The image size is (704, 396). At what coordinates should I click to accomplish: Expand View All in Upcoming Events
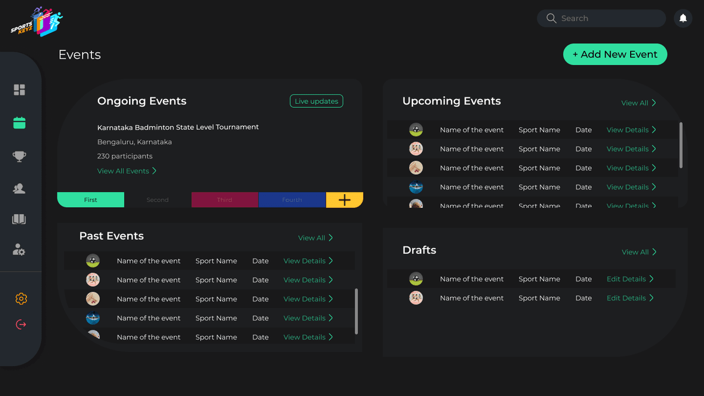pyautogui.click(x=638, y=103)
